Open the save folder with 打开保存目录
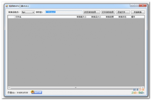 108,12
